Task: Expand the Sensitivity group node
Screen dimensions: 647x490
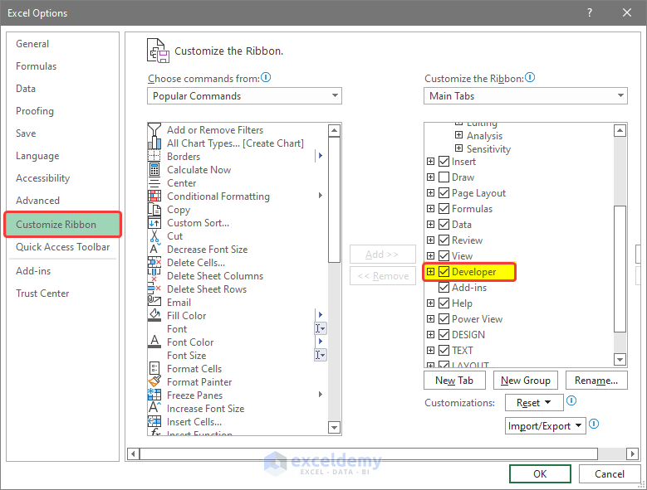Action: (x=458, y=148)
